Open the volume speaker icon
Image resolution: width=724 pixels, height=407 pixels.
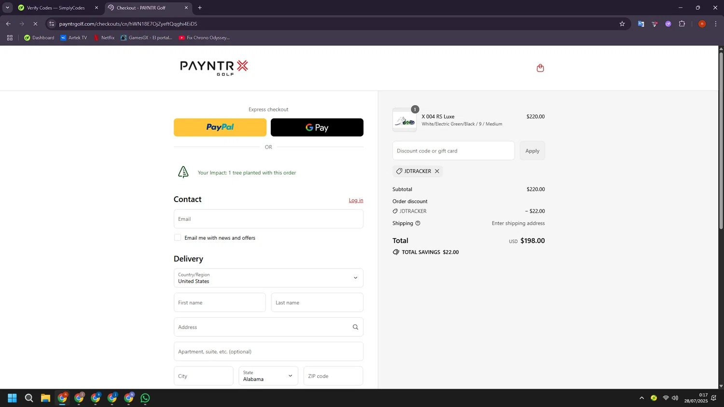[x=675, y=398]
